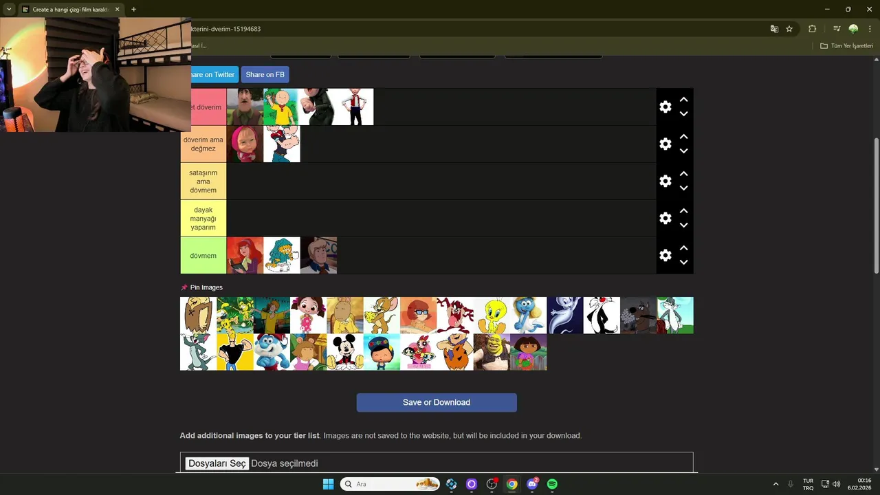Move 'döverim ama değmez' row up

(683, 137)
